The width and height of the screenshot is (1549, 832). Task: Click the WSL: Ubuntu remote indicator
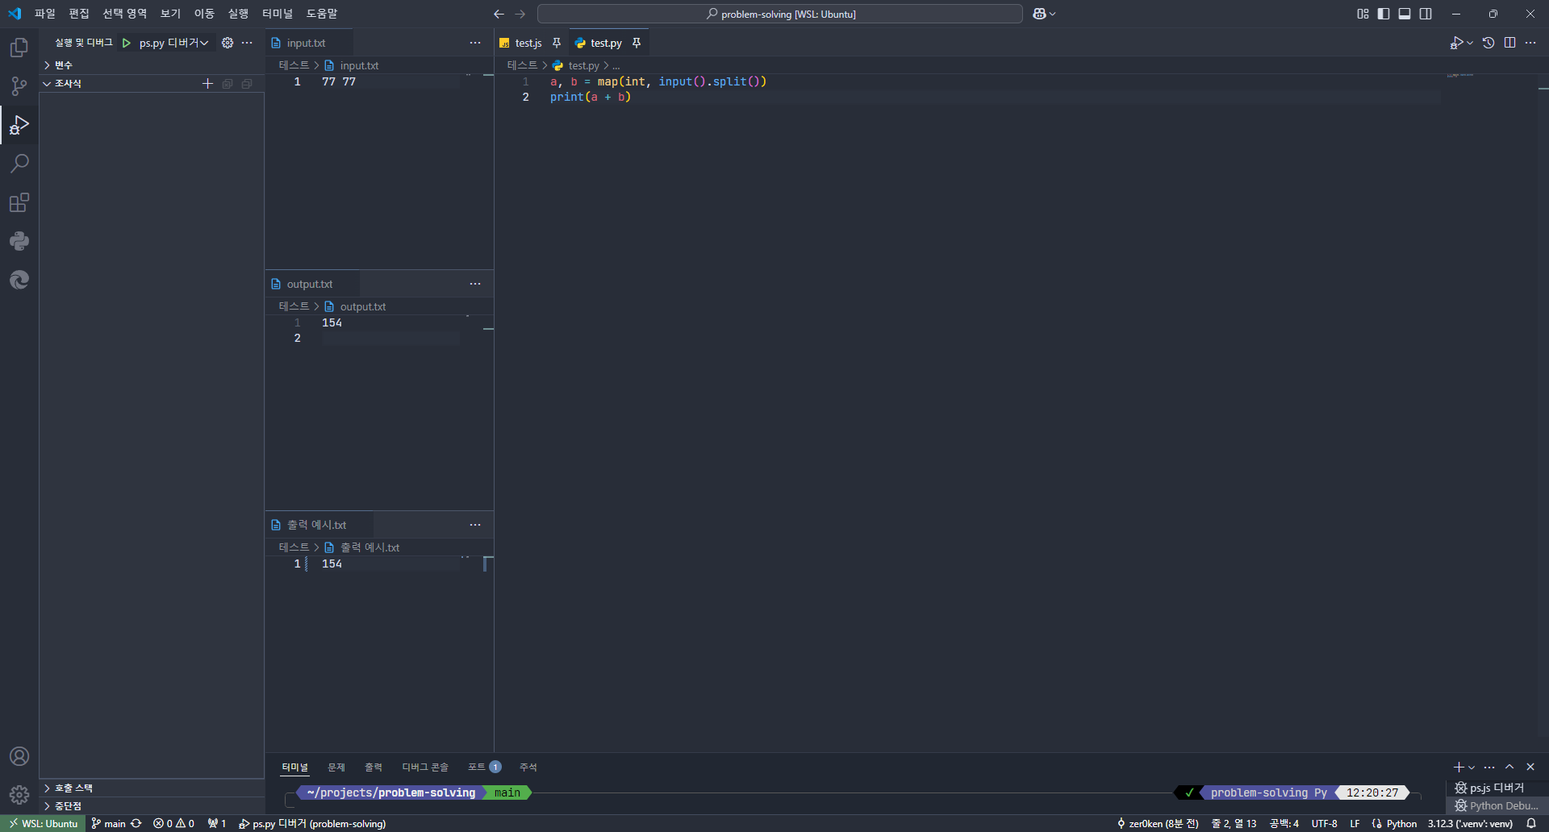43,823
